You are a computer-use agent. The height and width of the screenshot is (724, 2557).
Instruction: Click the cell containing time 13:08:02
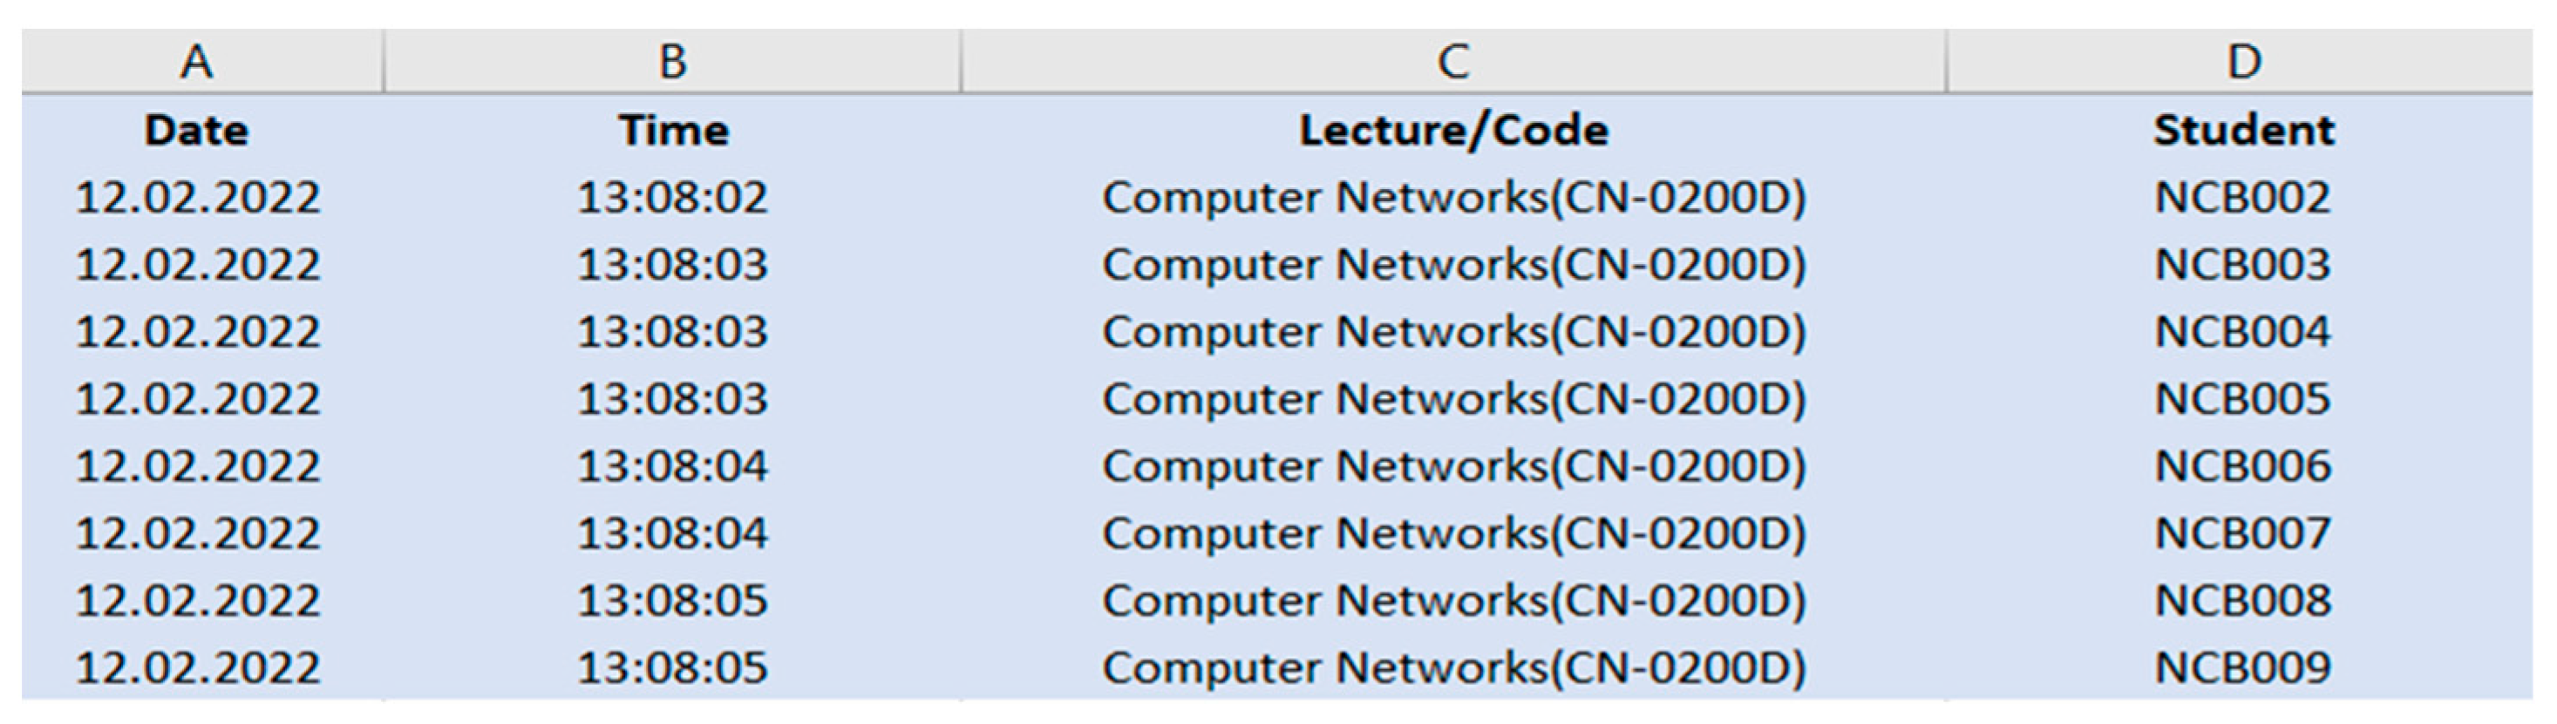[x=673, y=198]
